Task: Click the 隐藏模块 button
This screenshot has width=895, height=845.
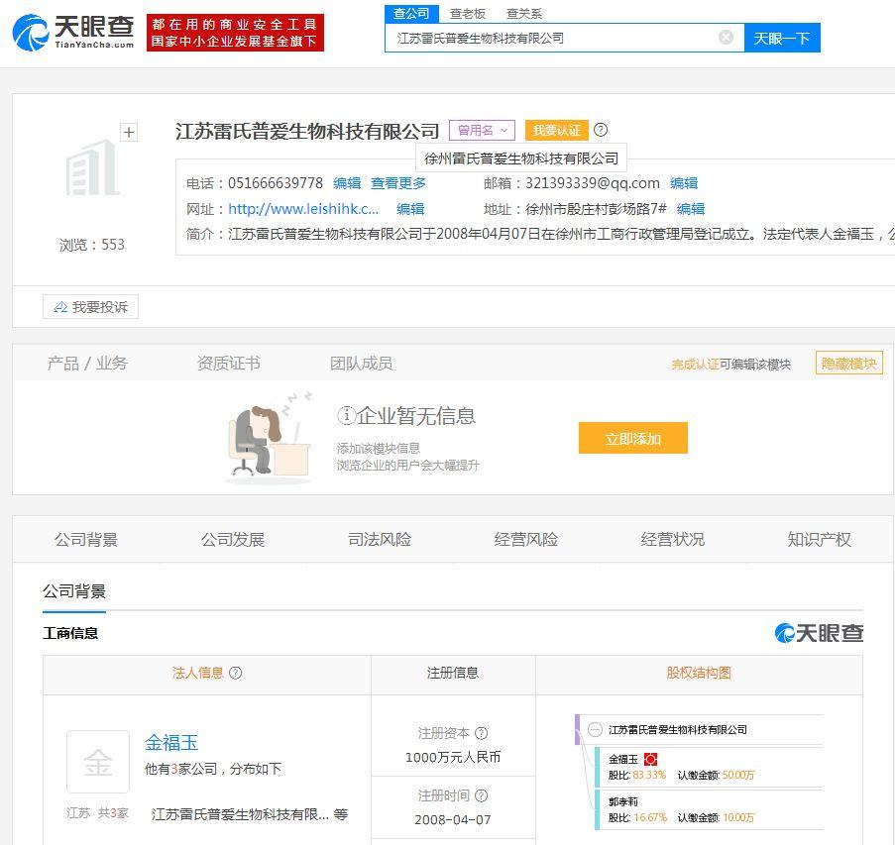Action: [x=848, y=363]
